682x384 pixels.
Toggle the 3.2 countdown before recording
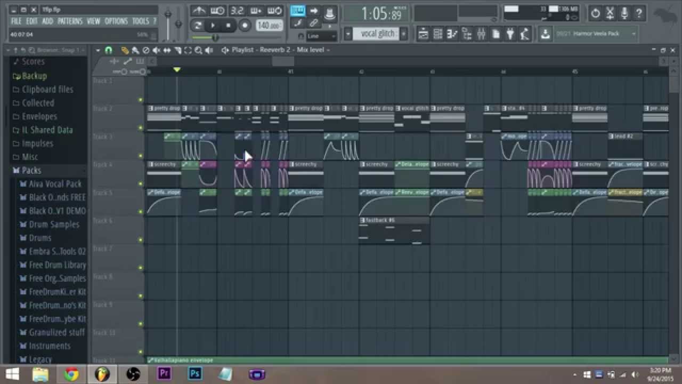[237, 11]
